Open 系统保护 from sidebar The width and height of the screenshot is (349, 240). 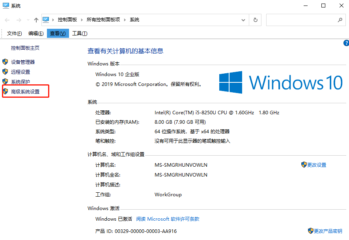click(x=21, y=82)
